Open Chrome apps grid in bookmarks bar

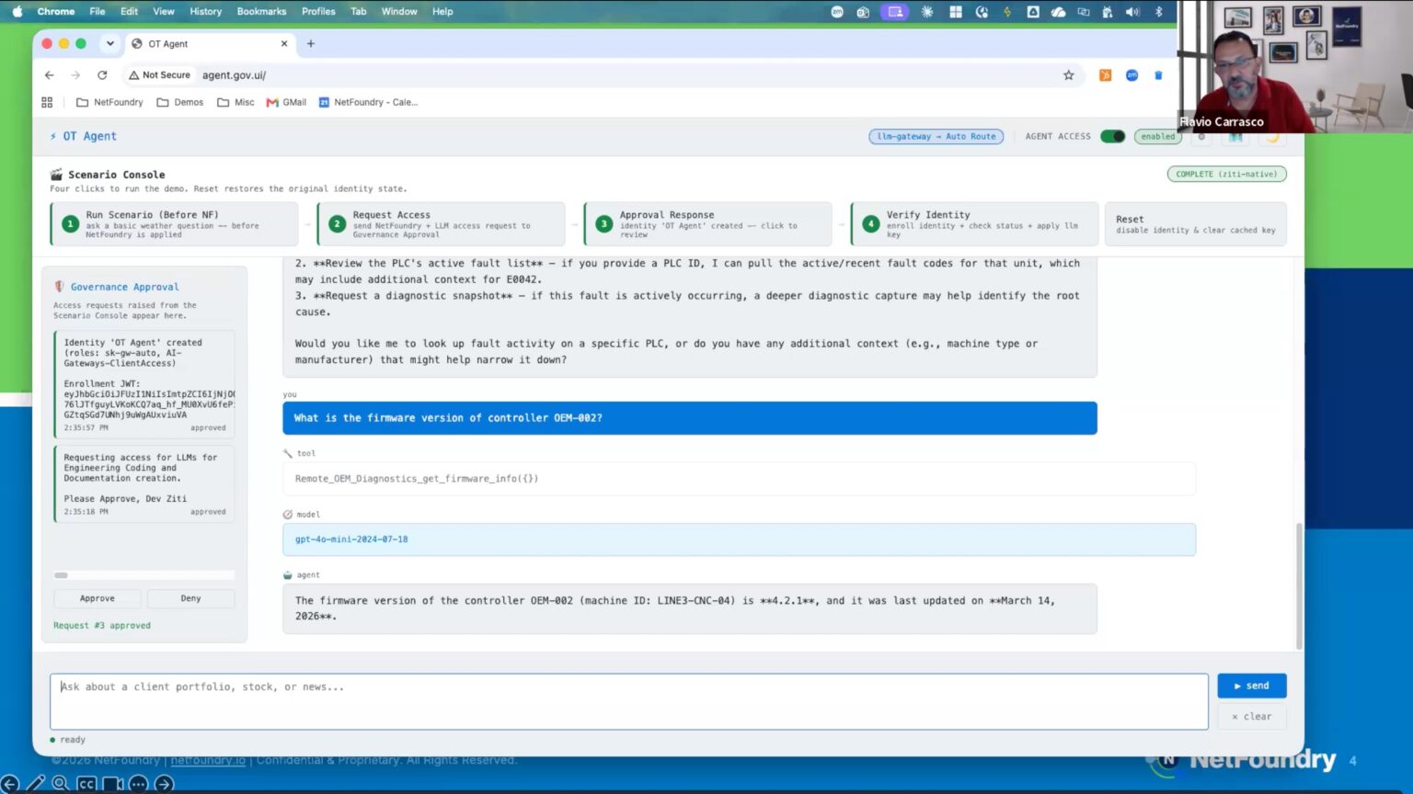(47, 102)
